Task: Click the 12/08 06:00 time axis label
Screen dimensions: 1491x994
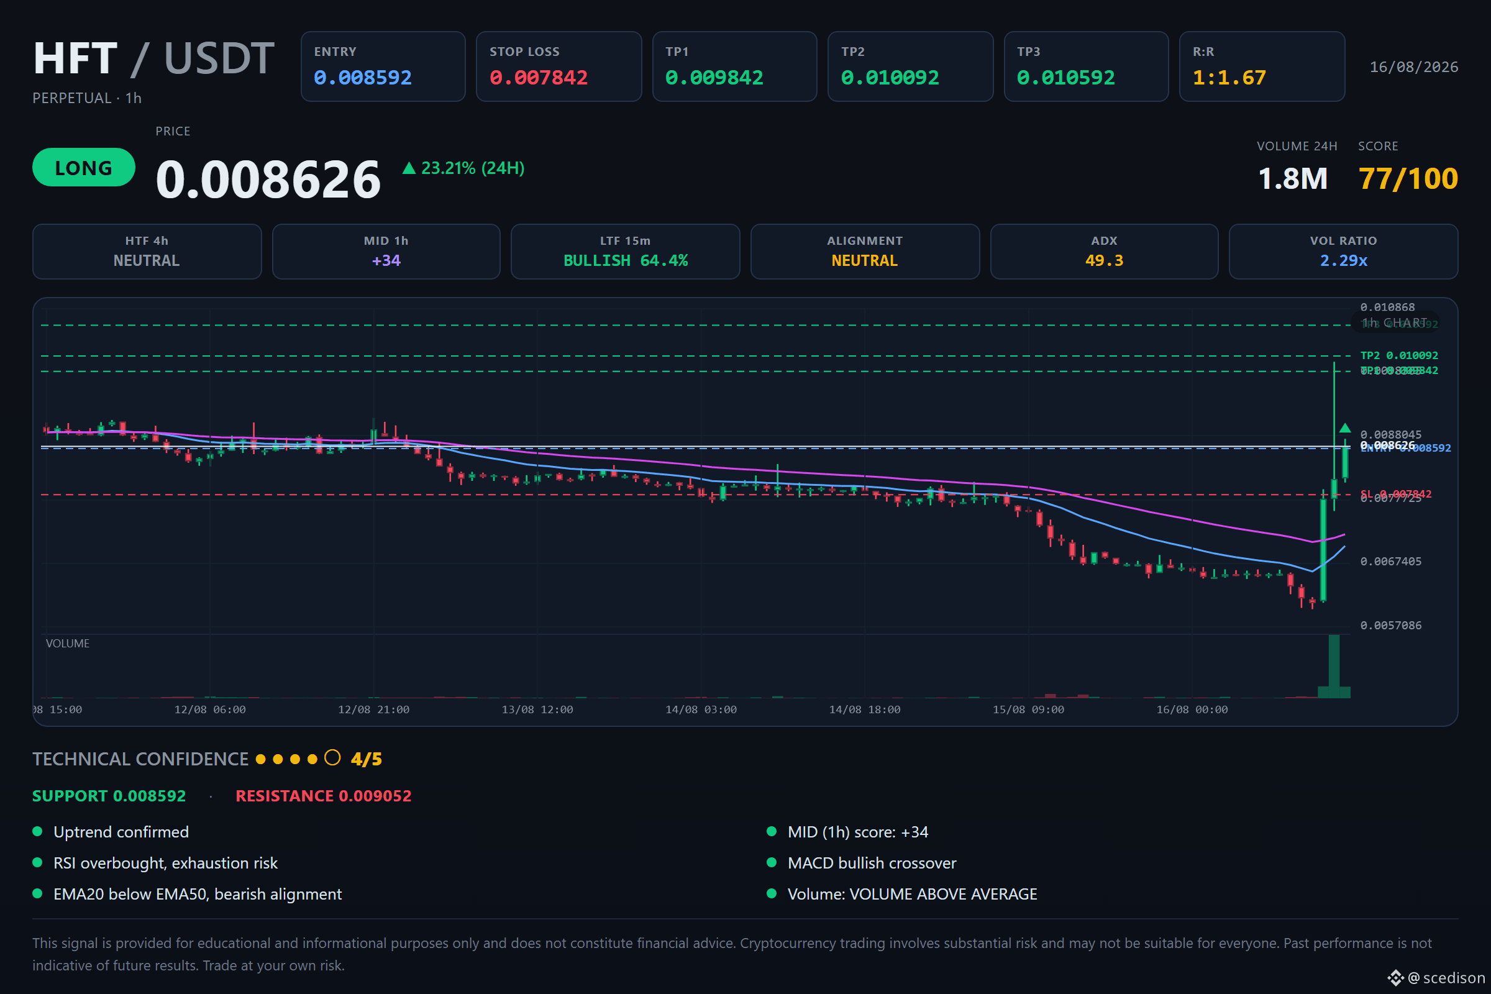Action: pos(210,710)
